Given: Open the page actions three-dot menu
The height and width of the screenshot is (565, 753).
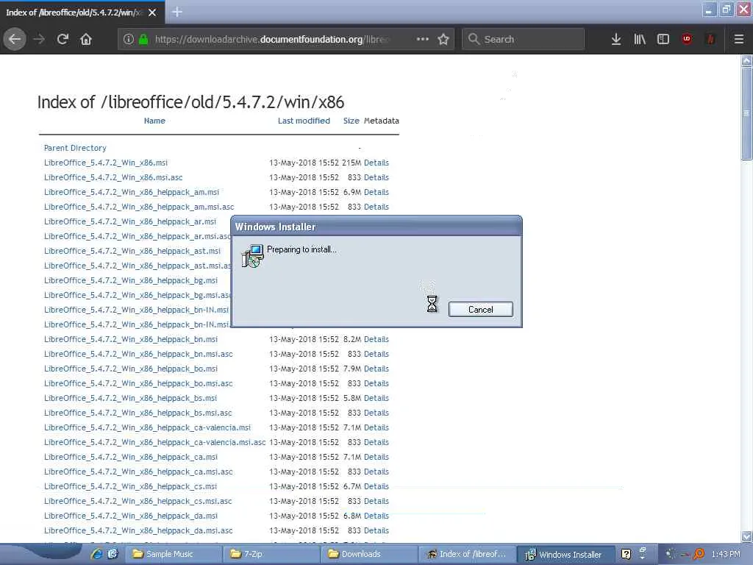Looking at the screenshot, I should click(423, 39).
